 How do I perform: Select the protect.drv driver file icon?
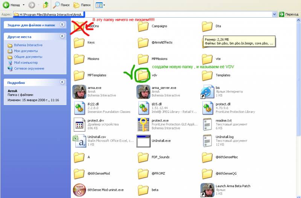(79, 124)
